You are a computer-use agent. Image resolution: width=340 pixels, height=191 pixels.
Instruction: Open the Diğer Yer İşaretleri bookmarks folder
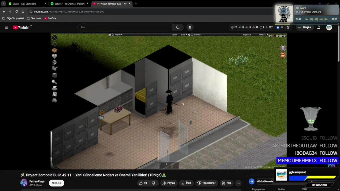pyautogui.click(x=13, y=18)
